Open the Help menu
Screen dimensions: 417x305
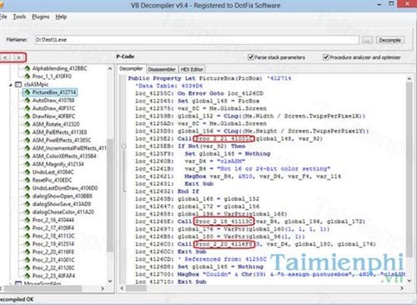pos(61,17)
